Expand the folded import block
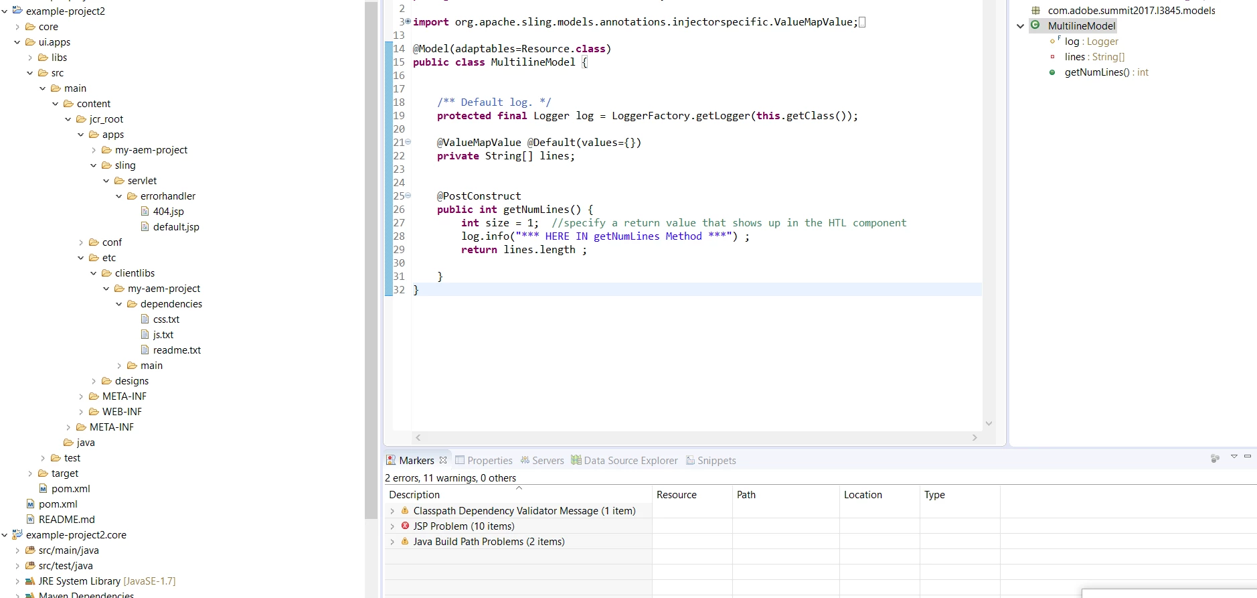 pyautogui.click(x=408, y=21)
